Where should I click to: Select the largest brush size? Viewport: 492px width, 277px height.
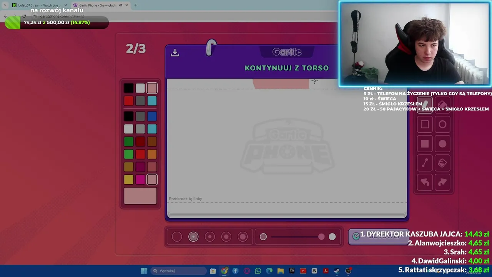point(243,237)
